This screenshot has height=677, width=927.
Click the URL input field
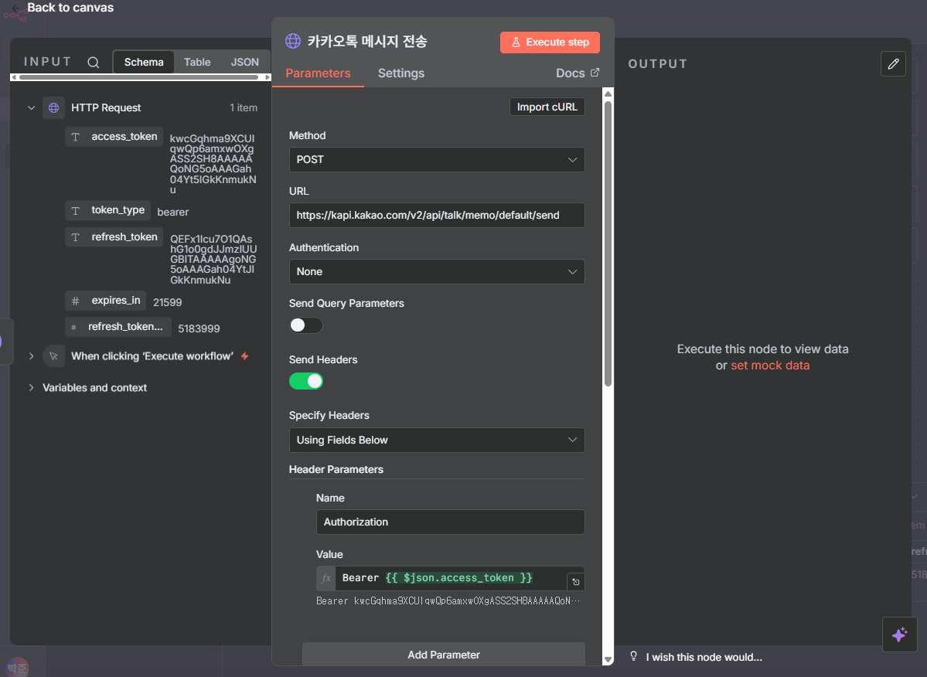coord(436,216)
